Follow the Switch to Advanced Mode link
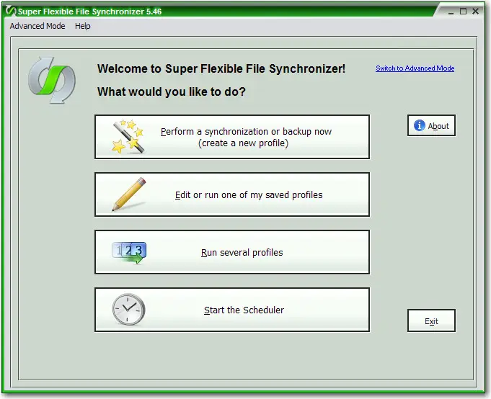This screenshot has height=399, width=491. coord(415,68)
